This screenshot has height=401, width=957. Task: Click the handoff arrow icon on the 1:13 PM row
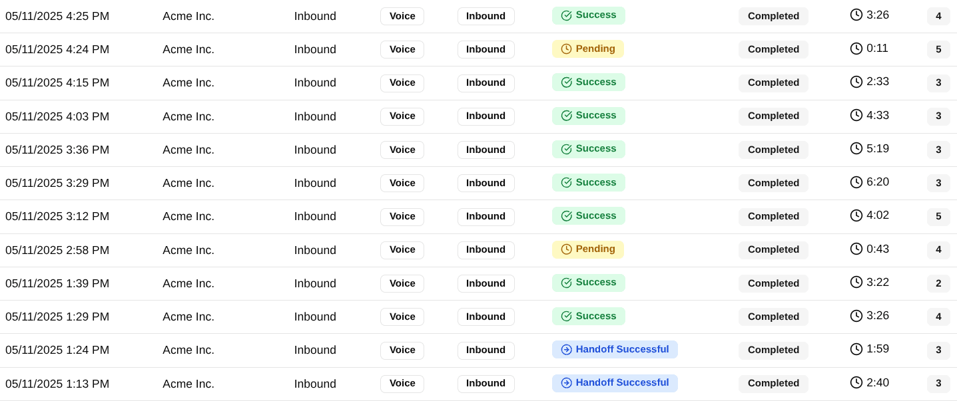pyautogui.click(x=567, y=383)
